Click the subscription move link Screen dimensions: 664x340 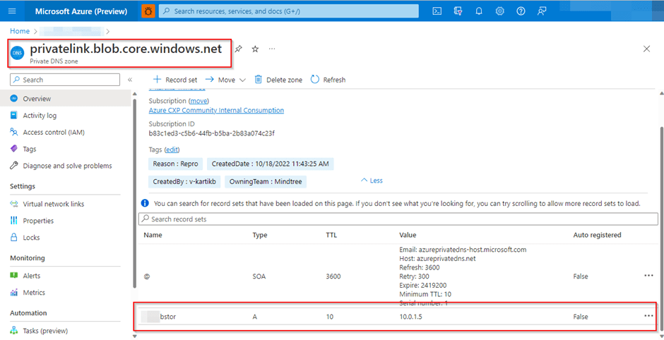(x=198, y=101)
